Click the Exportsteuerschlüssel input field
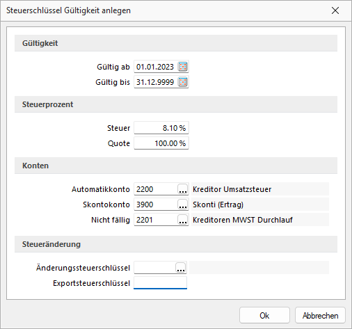 (x=160, y=283)
